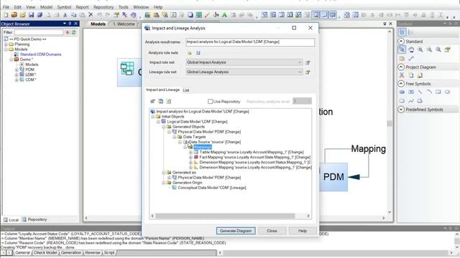
Task: Open the Model menu
Action: [x=46, y=7]
